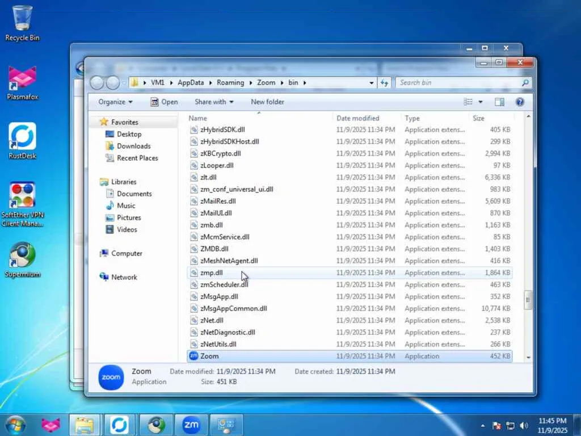Navigate to Zoom in the breadcrumb
Viewport: 581px width, 436px height.
pos(267,83)
